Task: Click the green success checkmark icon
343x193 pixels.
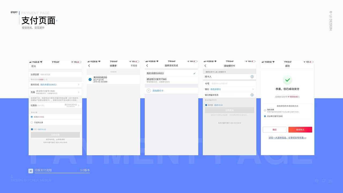Action: [288, 80]
